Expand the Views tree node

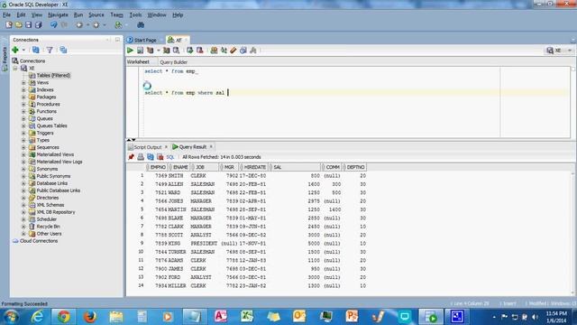(x=23, y=82)
